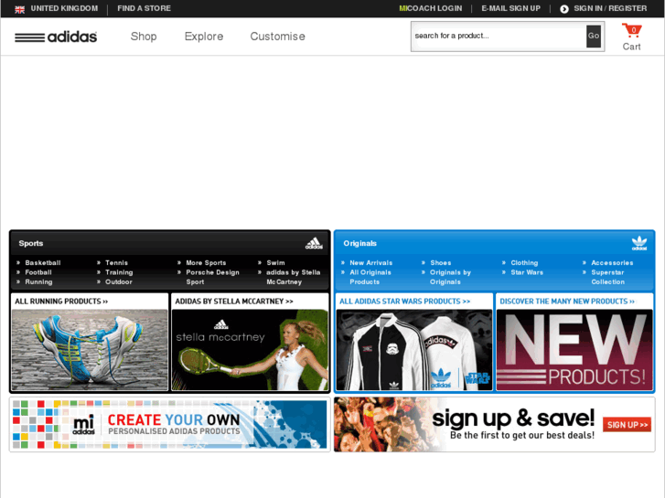
Task: Open Training in Sports
Action: coord(119,272)
